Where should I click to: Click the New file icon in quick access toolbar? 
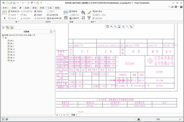coord(7,3)
